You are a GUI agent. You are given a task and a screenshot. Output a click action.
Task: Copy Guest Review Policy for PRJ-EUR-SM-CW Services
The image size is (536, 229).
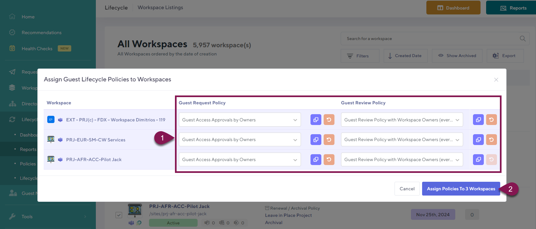[x=478, y=140]
